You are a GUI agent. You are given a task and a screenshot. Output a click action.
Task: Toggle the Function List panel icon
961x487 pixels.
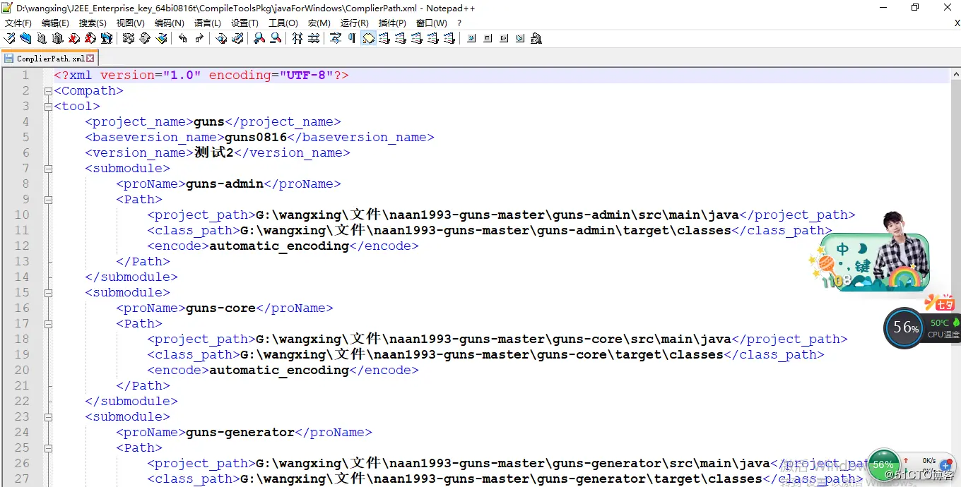[x=416, y=38]
